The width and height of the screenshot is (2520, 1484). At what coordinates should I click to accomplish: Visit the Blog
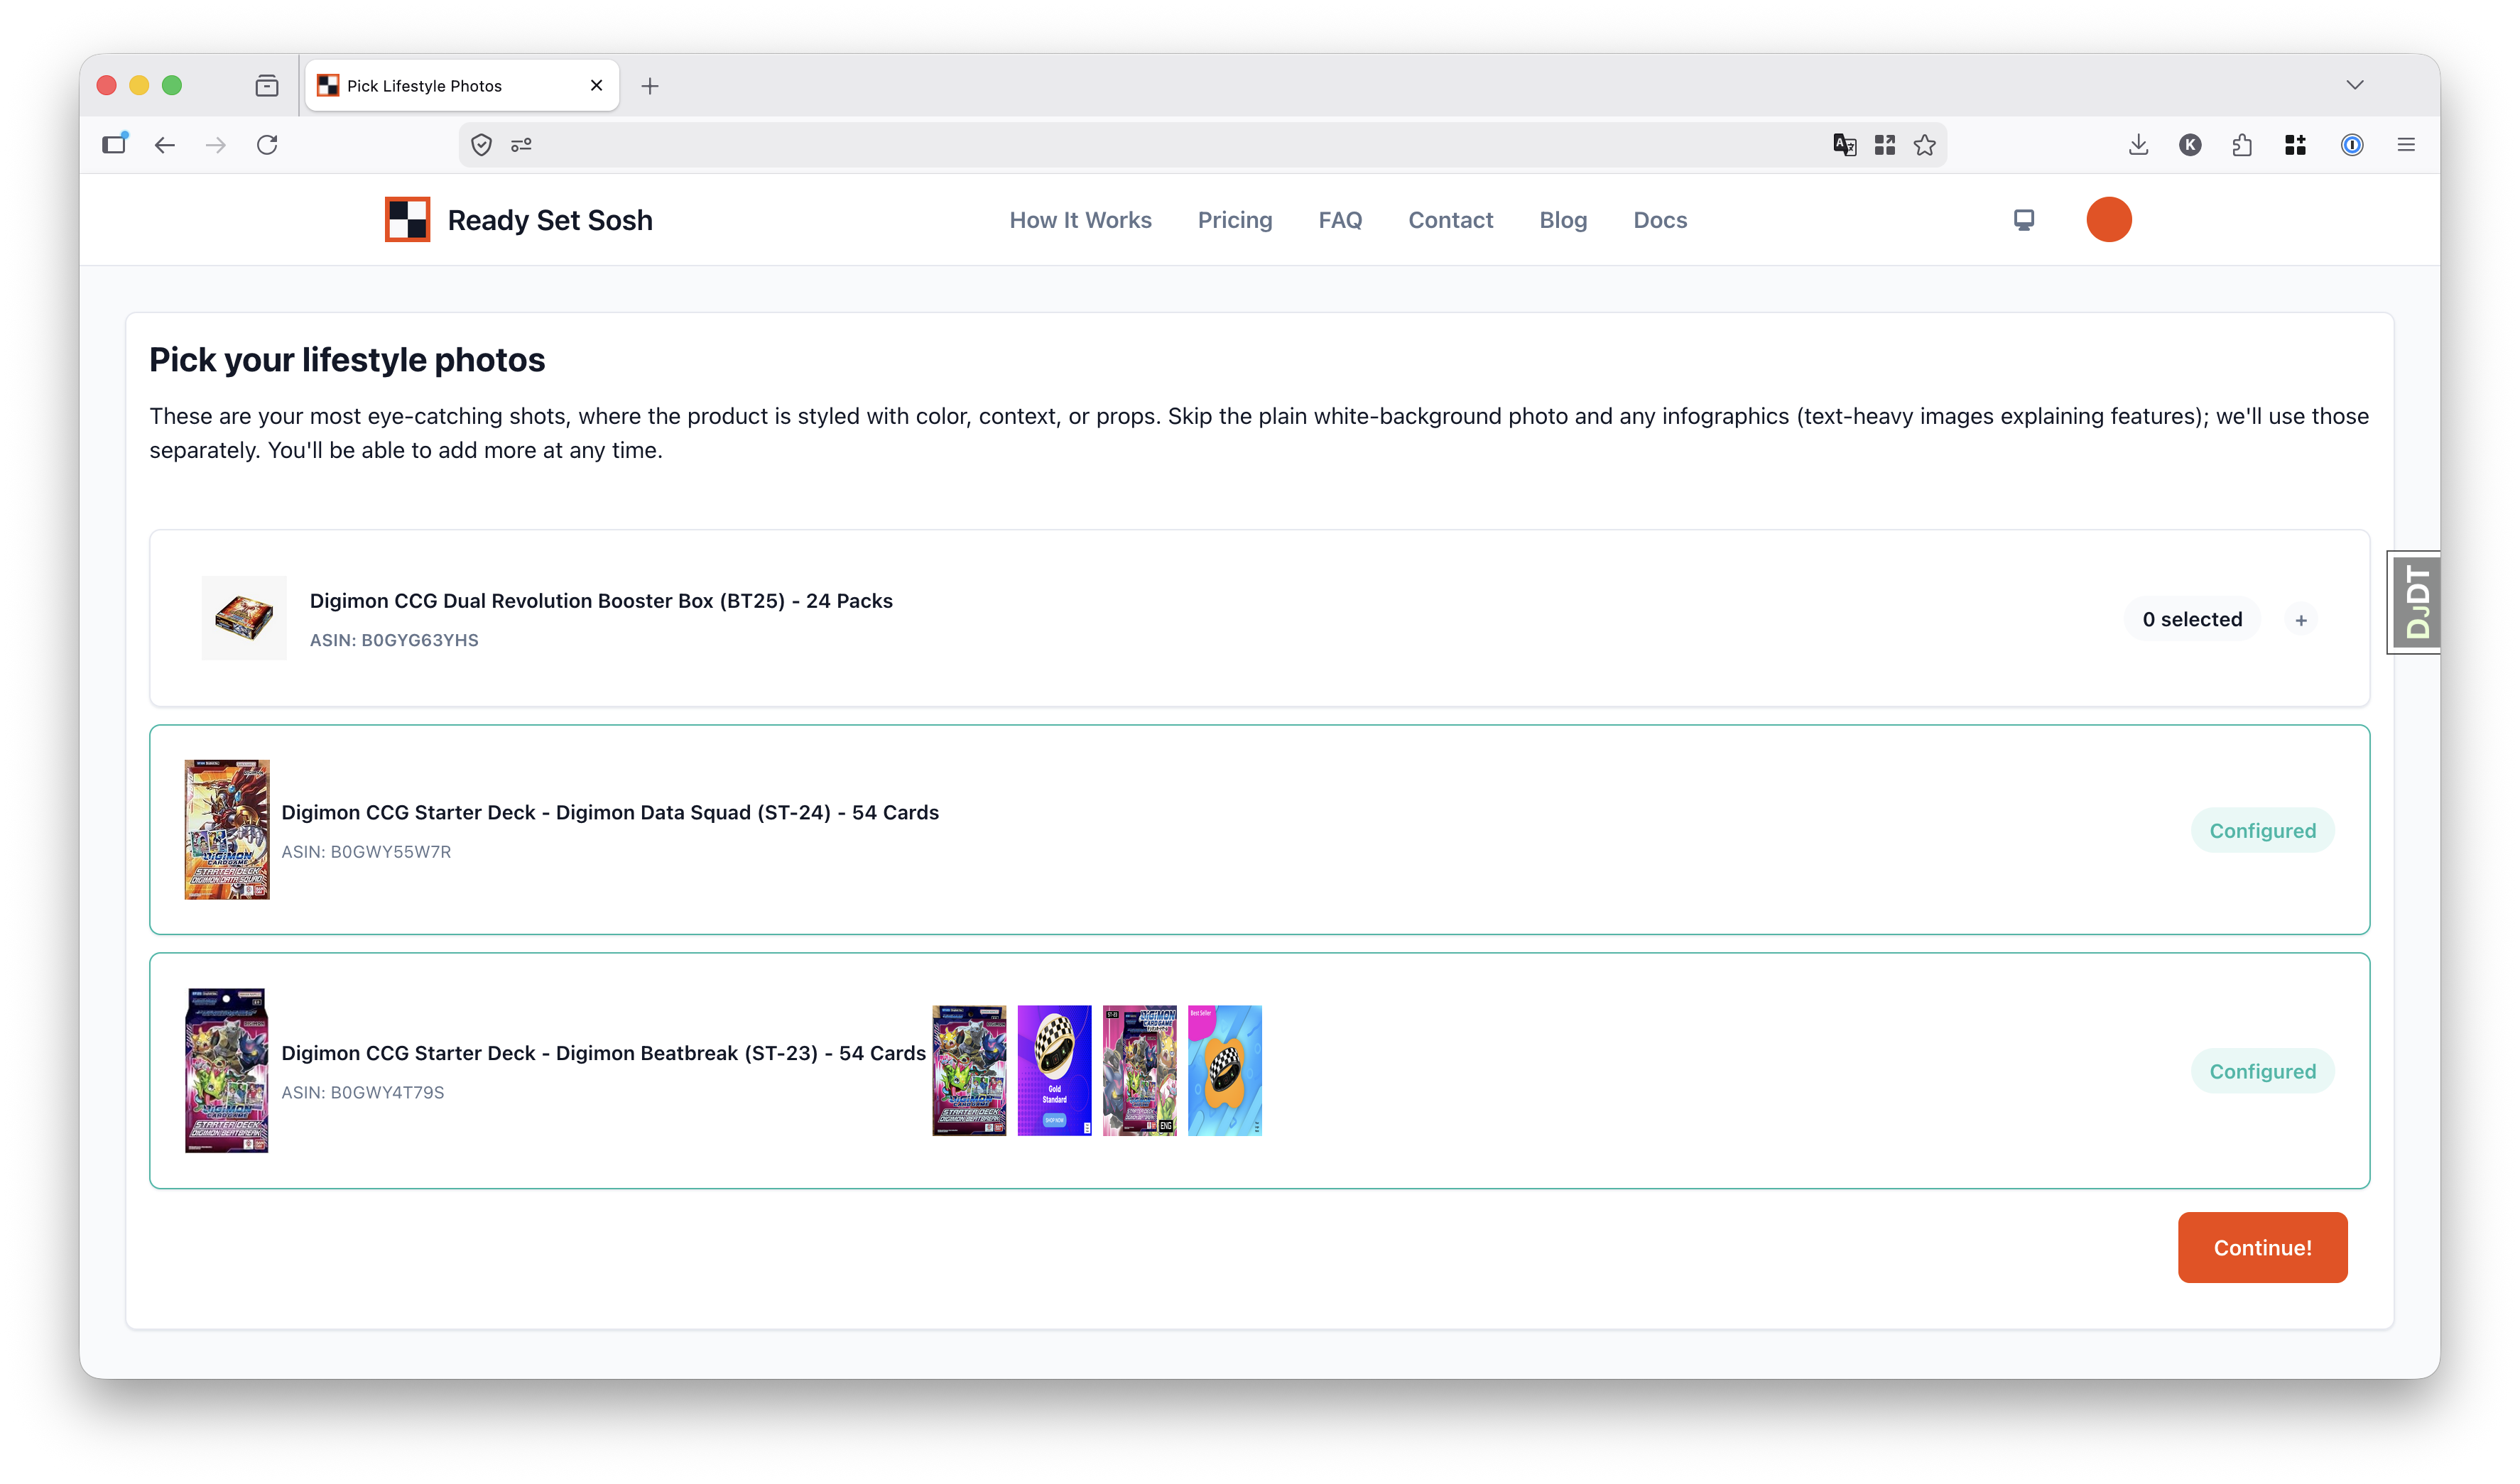[1563, 220]
